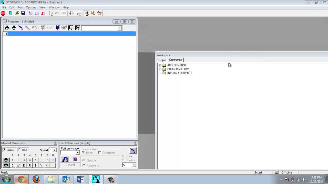328x184 pixels.
Task: Close the Manual Movement panel
Action: 55,143
